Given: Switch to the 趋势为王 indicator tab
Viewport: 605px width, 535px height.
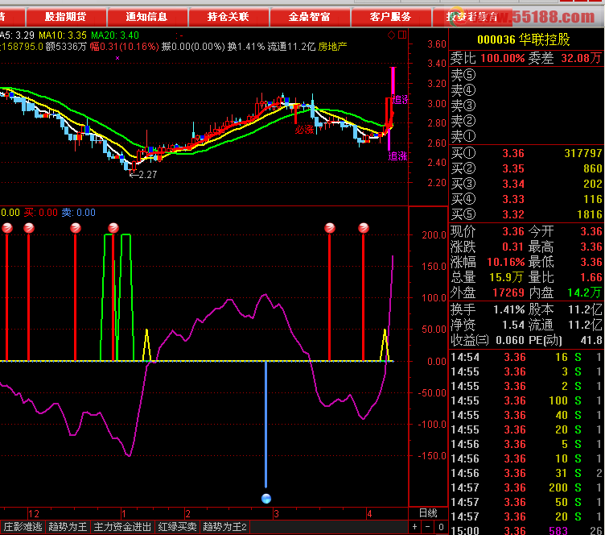Looking at the screenshot, I should tap(68, 527).
